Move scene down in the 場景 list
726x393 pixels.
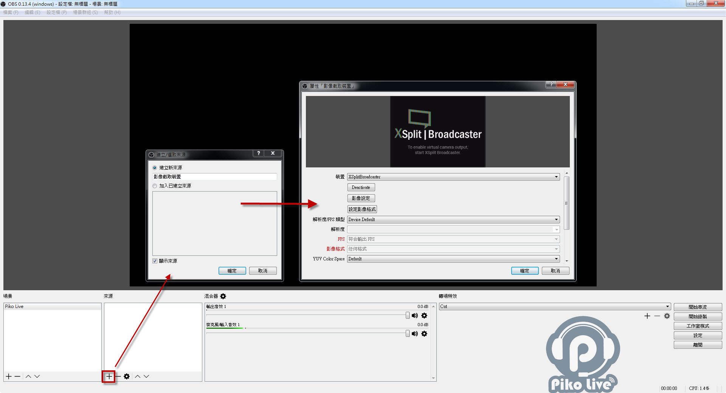(x=37, y=376)
